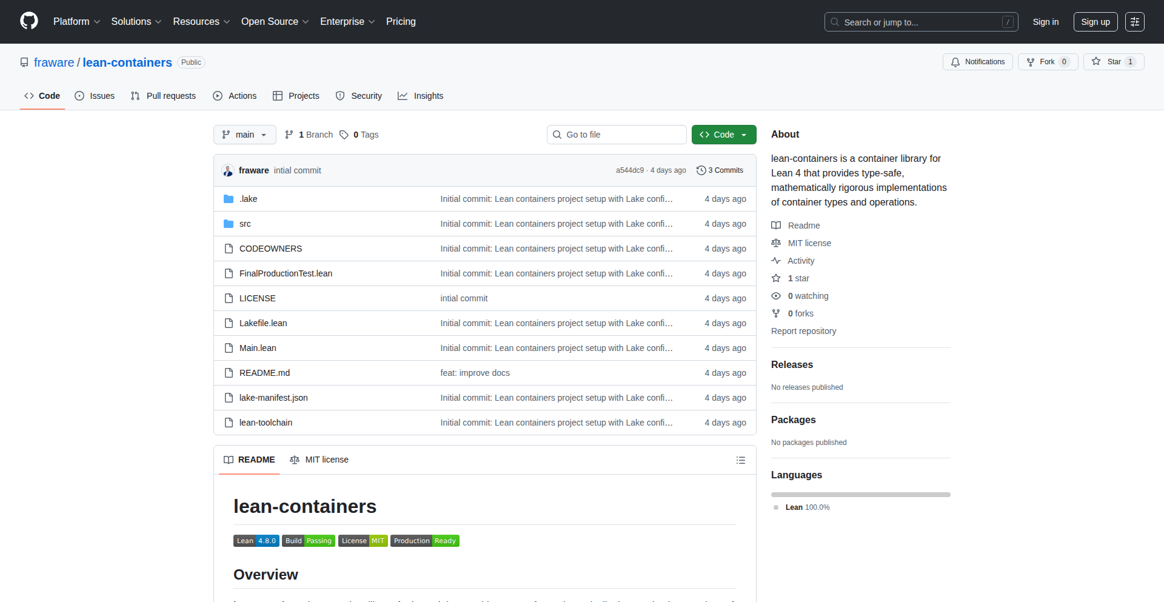The image size is (1164, 602).
Task: Click the fraware avatar in commit row
Action: [228, 170]
